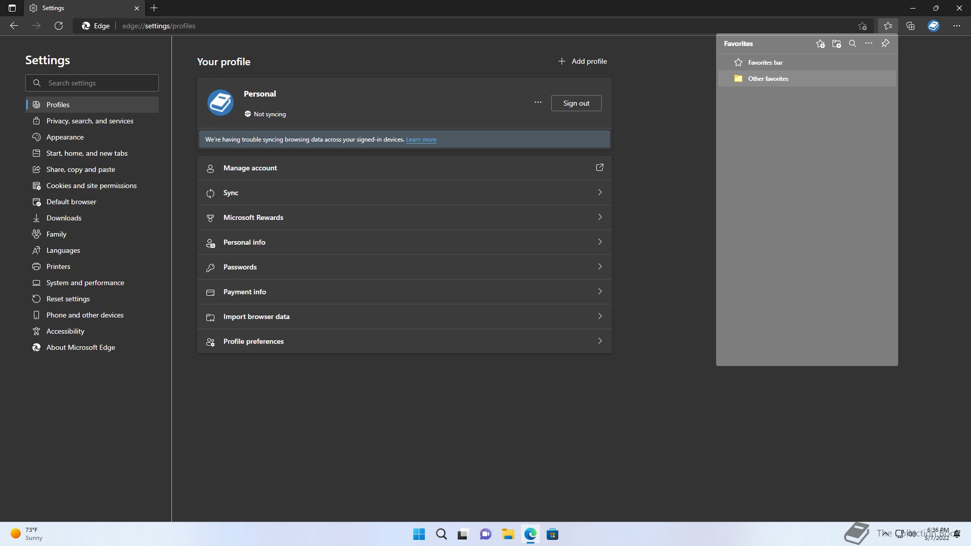This screenshot has height=546, width=971.
Task: Open Privacy, search, and services settings
Action: pyautogui.click(x=92, y=121)
